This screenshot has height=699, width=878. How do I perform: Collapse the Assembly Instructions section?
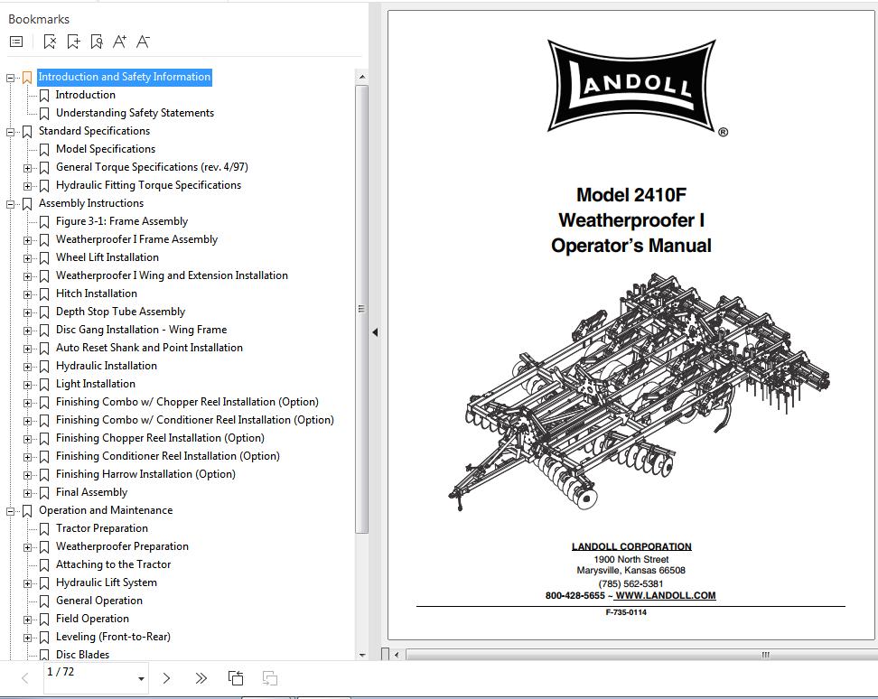pyautogui.click(x=10, y=204)
